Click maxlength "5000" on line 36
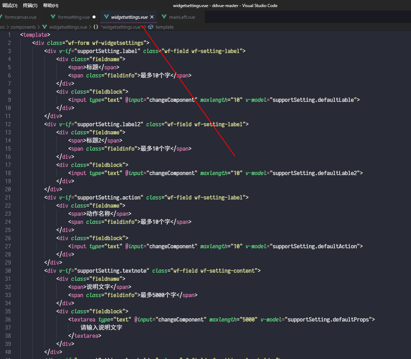The width and height of the screenshot is (411, 359). pos(249,319)
